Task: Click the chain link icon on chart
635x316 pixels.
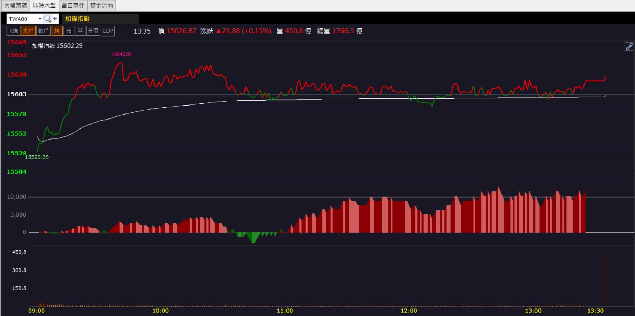Action: [x=629, y=47]
